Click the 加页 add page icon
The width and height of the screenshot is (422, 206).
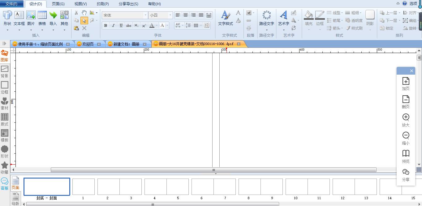click(x=406, y=81)
